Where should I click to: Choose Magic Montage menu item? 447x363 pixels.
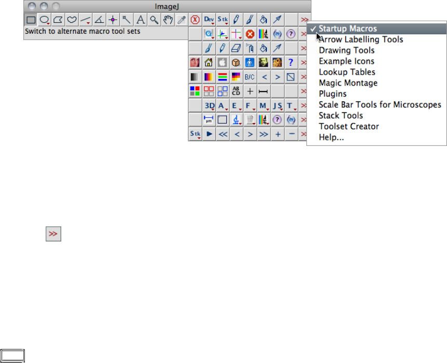pyautogui.click(x=376, y=83)
